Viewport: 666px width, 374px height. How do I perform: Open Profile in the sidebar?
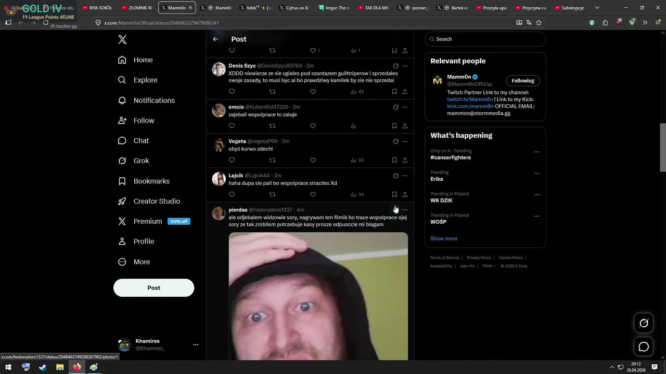tap(136, 242)
